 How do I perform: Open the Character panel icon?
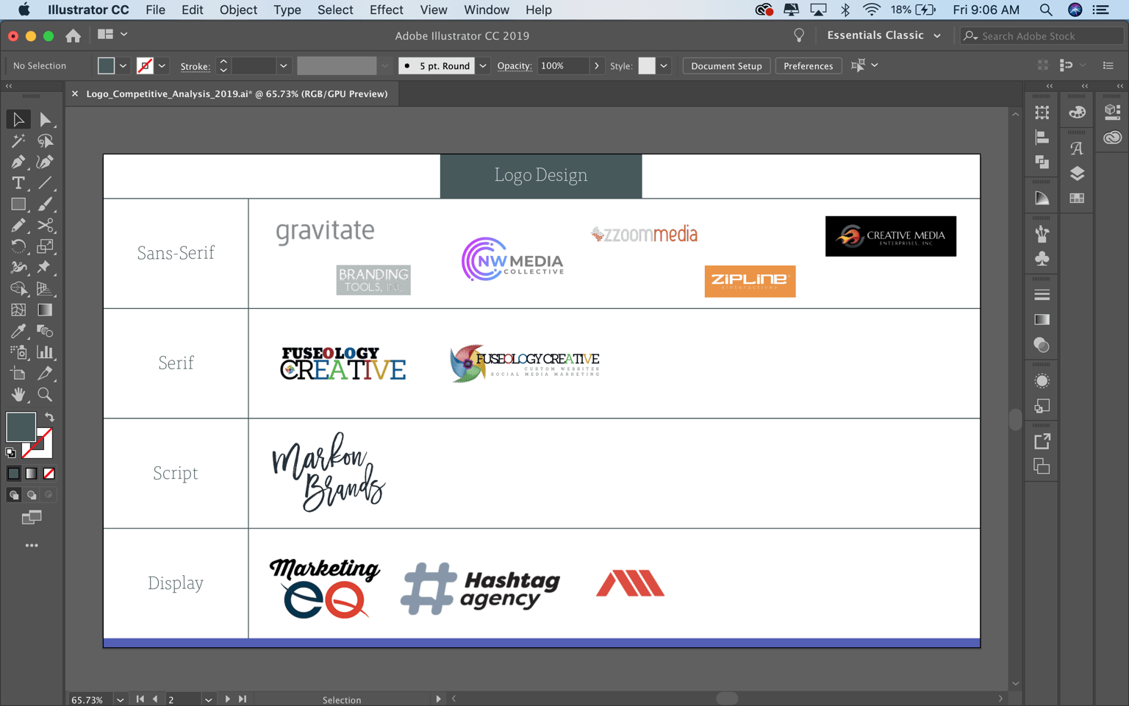pos(1077,149)
